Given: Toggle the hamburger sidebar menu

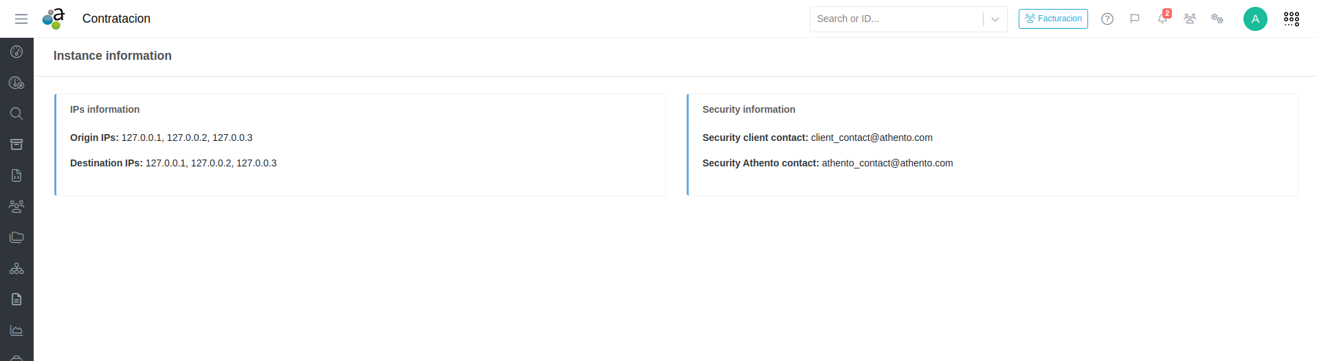Looking at the screenshot, I should 21,19.
